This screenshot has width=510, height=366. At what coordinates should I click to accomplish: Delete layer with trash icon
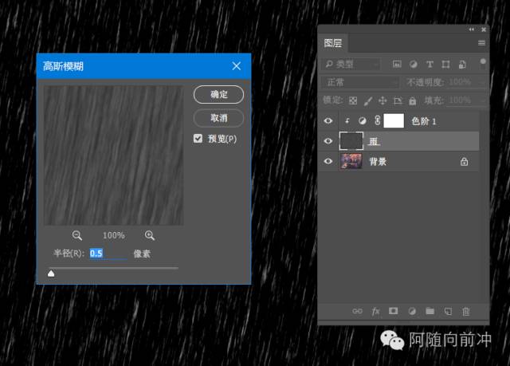[466, 311]
